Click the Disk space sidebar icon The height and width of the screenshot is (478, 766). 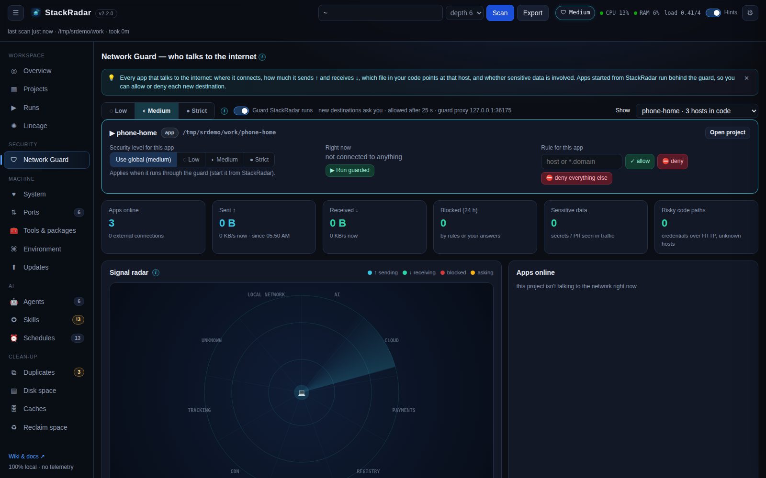(14, 391)
